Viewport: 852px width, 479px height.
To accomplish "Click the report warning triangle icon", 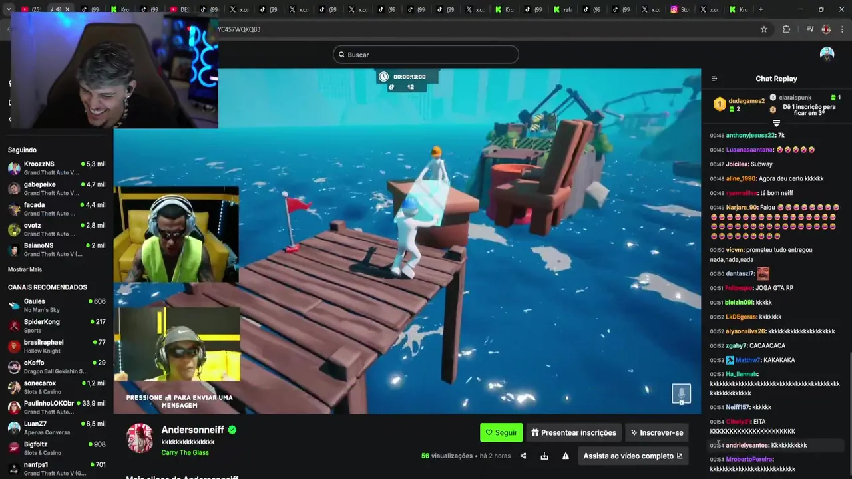I will [566, 456].
